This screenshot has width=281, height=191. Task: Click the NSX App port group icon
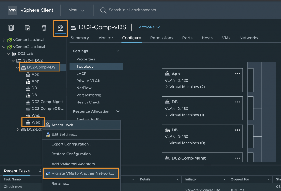pyautogui.click(x=28, y=81)
